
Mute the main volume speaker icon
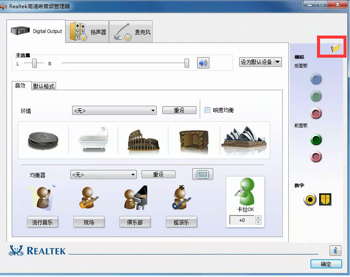(203, 63)
